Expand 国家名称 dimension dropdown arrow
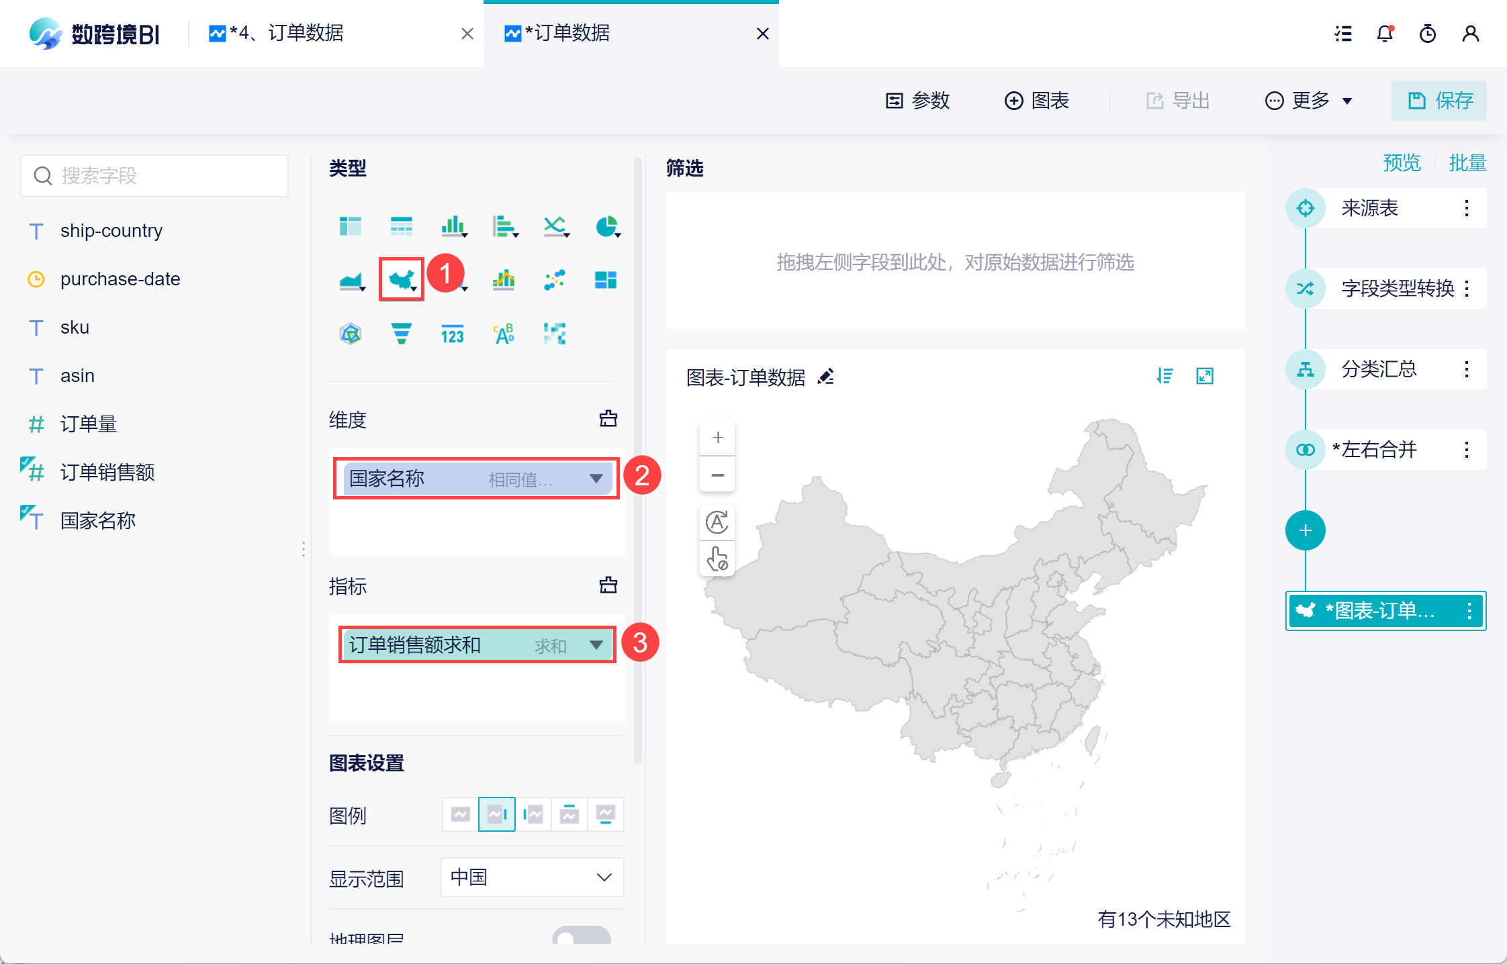 596,479
